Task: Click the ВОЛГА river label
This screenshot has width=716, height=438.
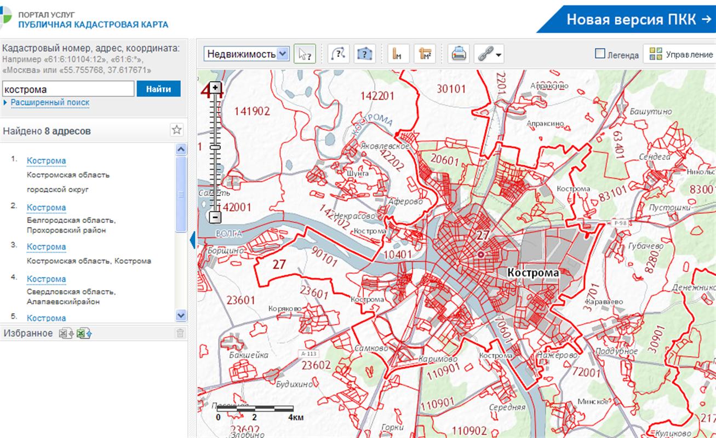Action: coord(229,234)
